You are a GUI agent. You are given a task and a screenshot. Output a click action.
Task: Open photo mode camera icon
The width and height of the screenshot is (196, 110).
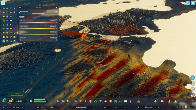(x=193, y=101)
